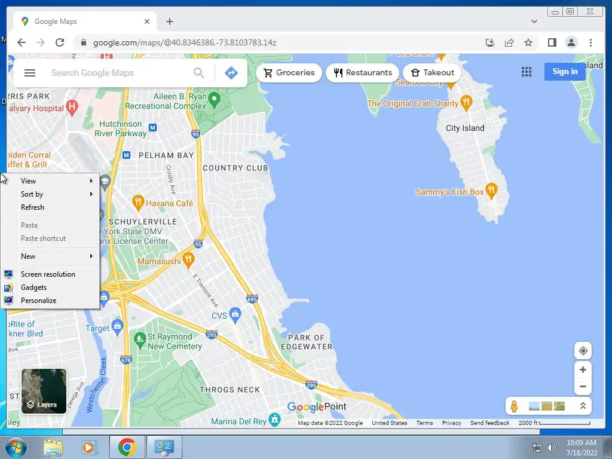Select the Marina Del Rey pin
The image size is (612, 459).
tap(275, 420)
